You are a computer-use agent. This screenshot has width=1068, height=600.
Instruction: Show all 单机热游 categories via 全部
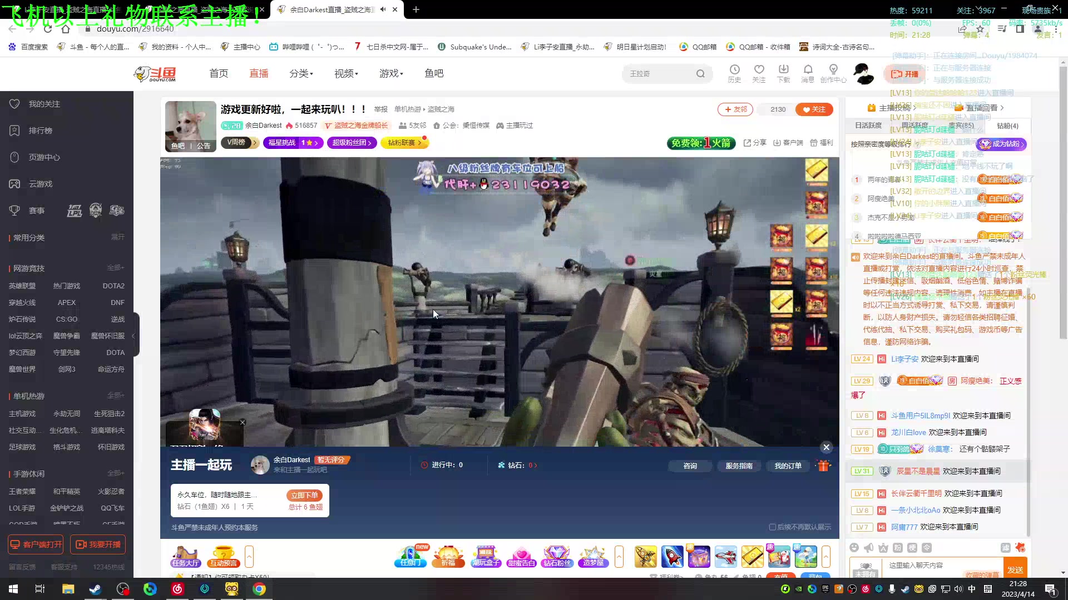116,396
